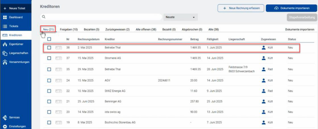Click the cloud upload icon on Dokumente importieren
This screenshot has height=129, width=318.
tap(276, 8)
